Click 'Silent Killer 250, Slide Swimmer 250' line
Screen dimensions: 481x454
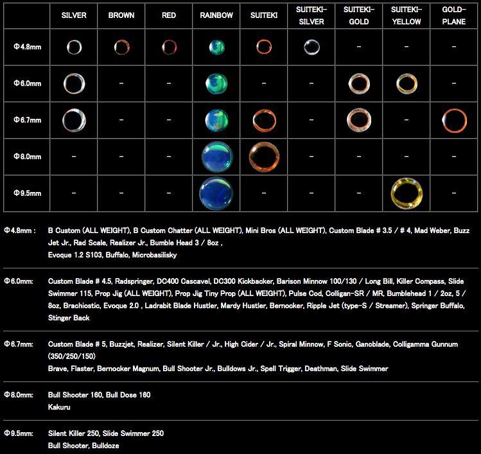[x=106, y=433]
